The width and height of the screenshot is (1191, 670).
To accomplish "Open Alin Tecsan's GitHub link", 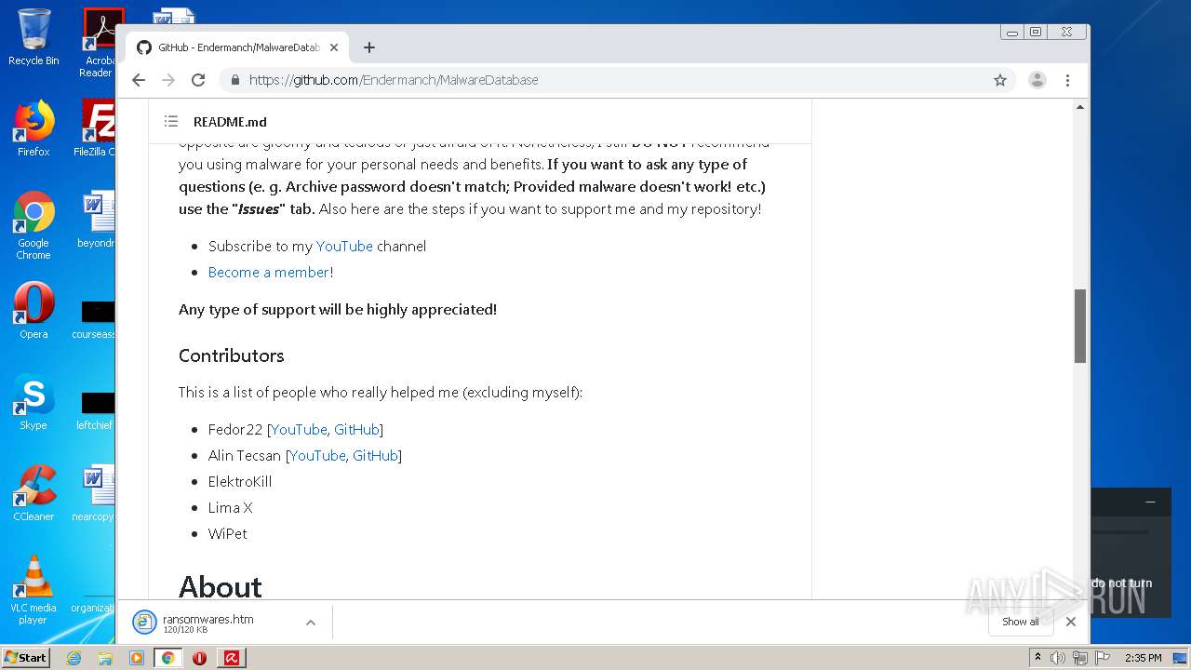I will 375,455.
